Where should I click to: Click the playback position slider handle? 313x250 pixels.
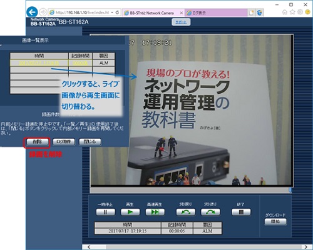(290, 190)
